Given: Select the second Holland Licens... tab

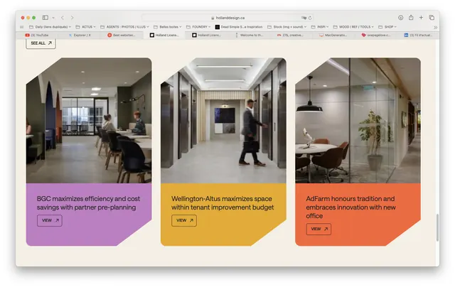Looking at the screenshot, I should click(206, 35).
